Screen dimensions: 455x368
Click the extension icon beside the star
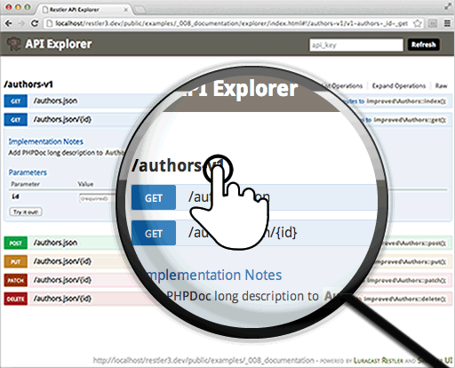tap(433, 23)
